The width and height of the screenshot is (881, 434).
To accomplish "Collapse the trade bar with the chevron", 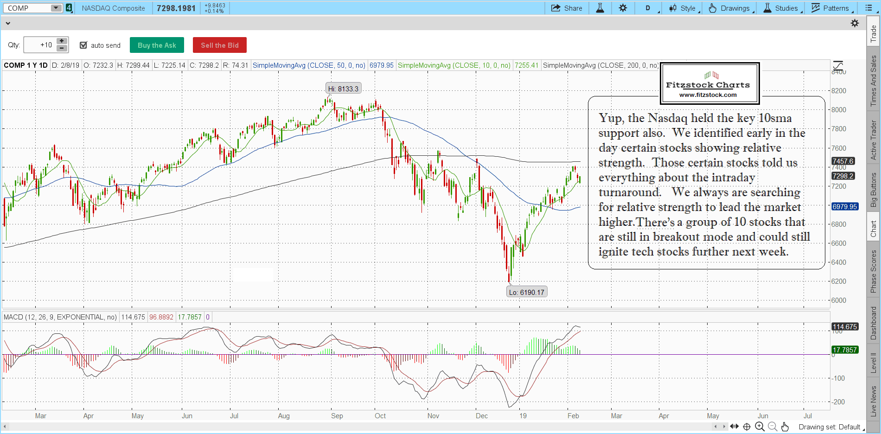I will [8, 23].
